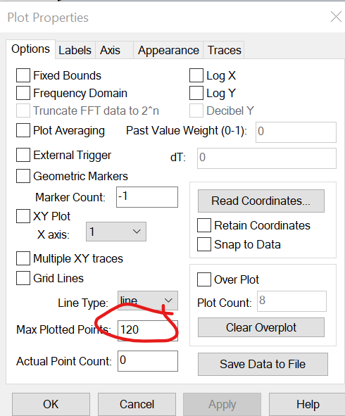Check the Over Plot option
The width and height of the screenshot is (345, 416).
pyautogui.click(x=204, y=279)
